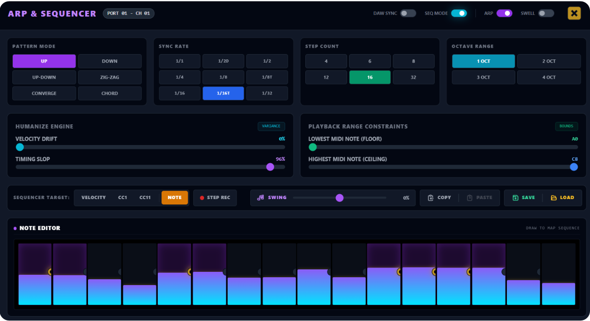
Task: Enable the Swell toggle
Action: [x=546, y=13]
